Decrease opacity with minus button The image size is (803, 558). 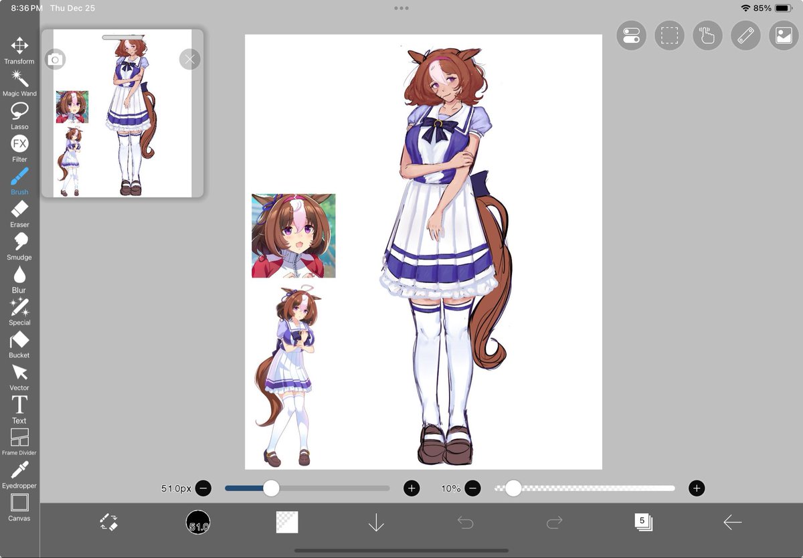pyautogui.click(x=472, y=488)
